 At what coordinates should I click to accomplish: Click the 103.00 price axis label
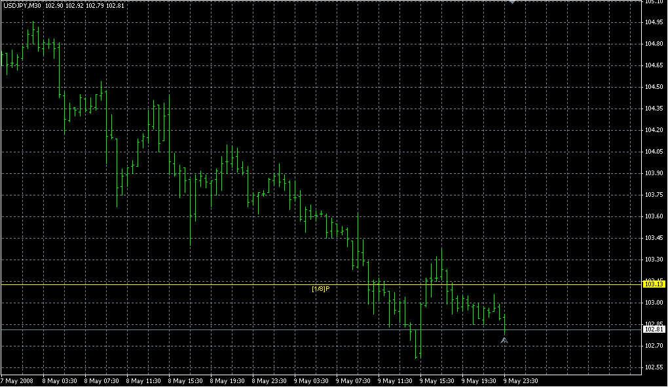tap(654, 303)
